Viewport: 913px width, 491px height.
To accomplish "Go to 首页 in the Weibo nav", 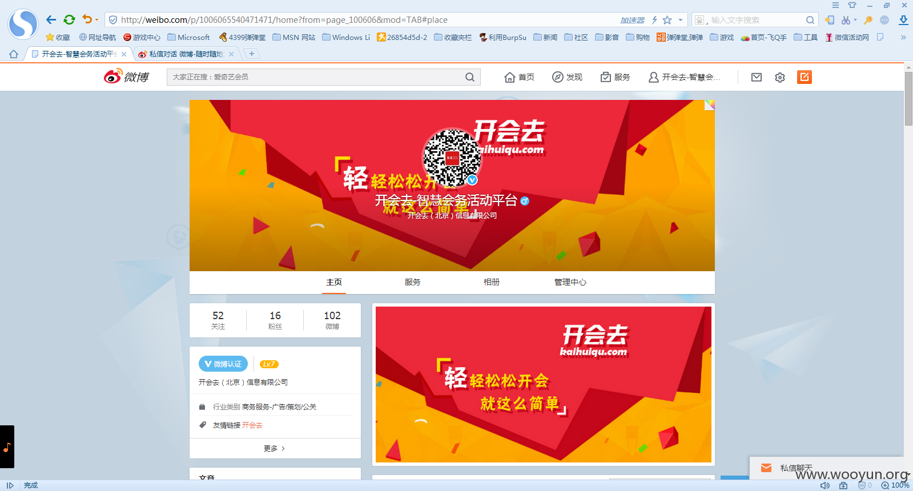I will [520, 77].
